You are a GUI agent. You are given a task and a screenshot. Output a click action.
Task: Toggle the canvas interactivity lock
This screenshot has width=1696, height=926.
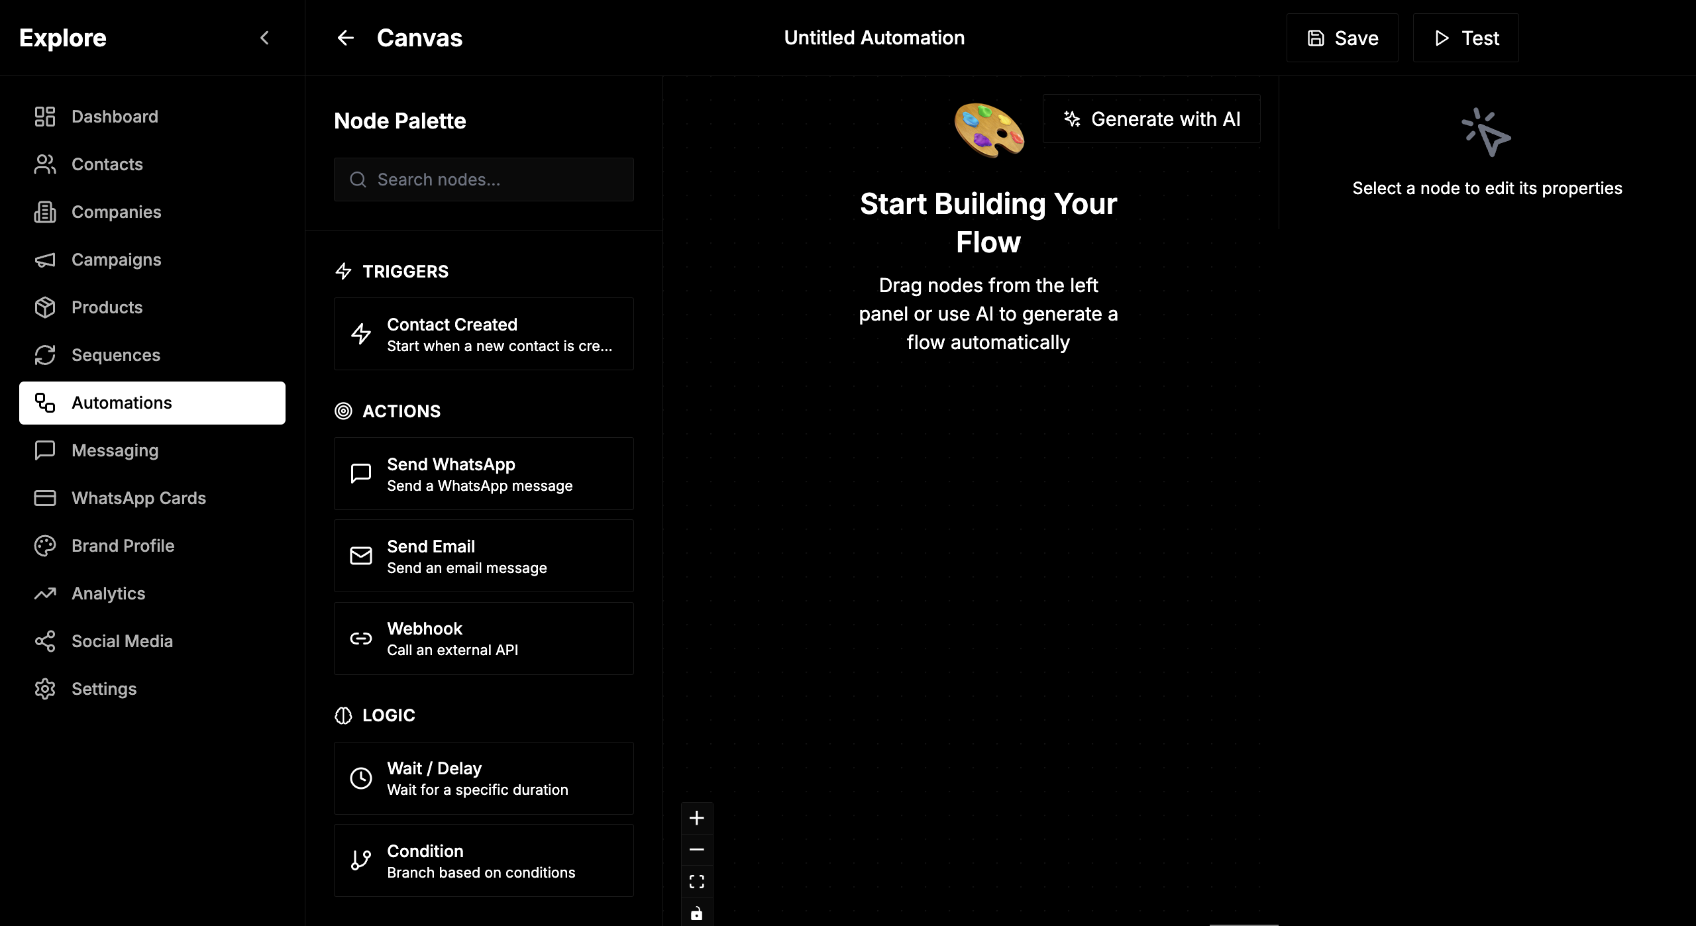tap(696, 913)
